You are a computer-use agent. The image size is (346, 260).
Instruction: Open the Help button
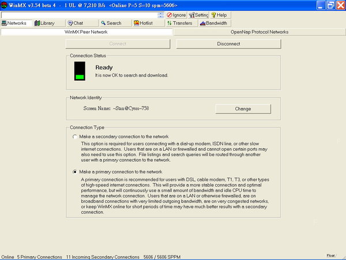pyautogui.click(x=220, y=15)
